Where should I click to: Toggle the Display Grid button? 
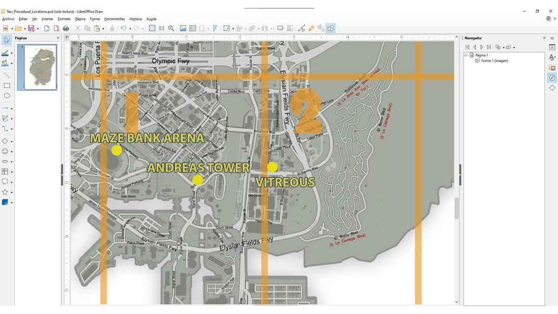(153, 28)
